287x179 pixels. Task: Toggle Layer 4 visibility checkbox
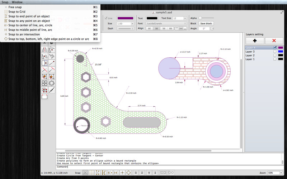(x=275, y=48)
